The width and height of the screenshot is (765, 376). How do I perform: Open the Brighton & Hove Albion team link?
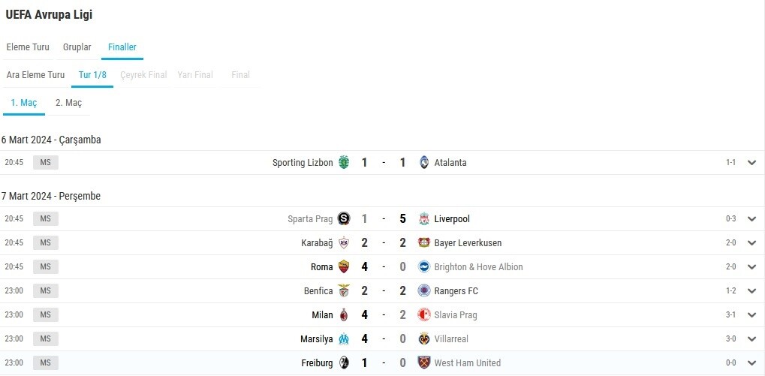[x=479, y=266]
